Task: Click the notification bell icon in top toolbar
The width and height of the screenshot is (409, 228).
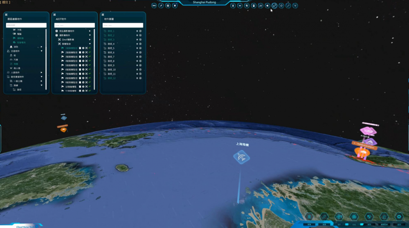Action: 175,6
